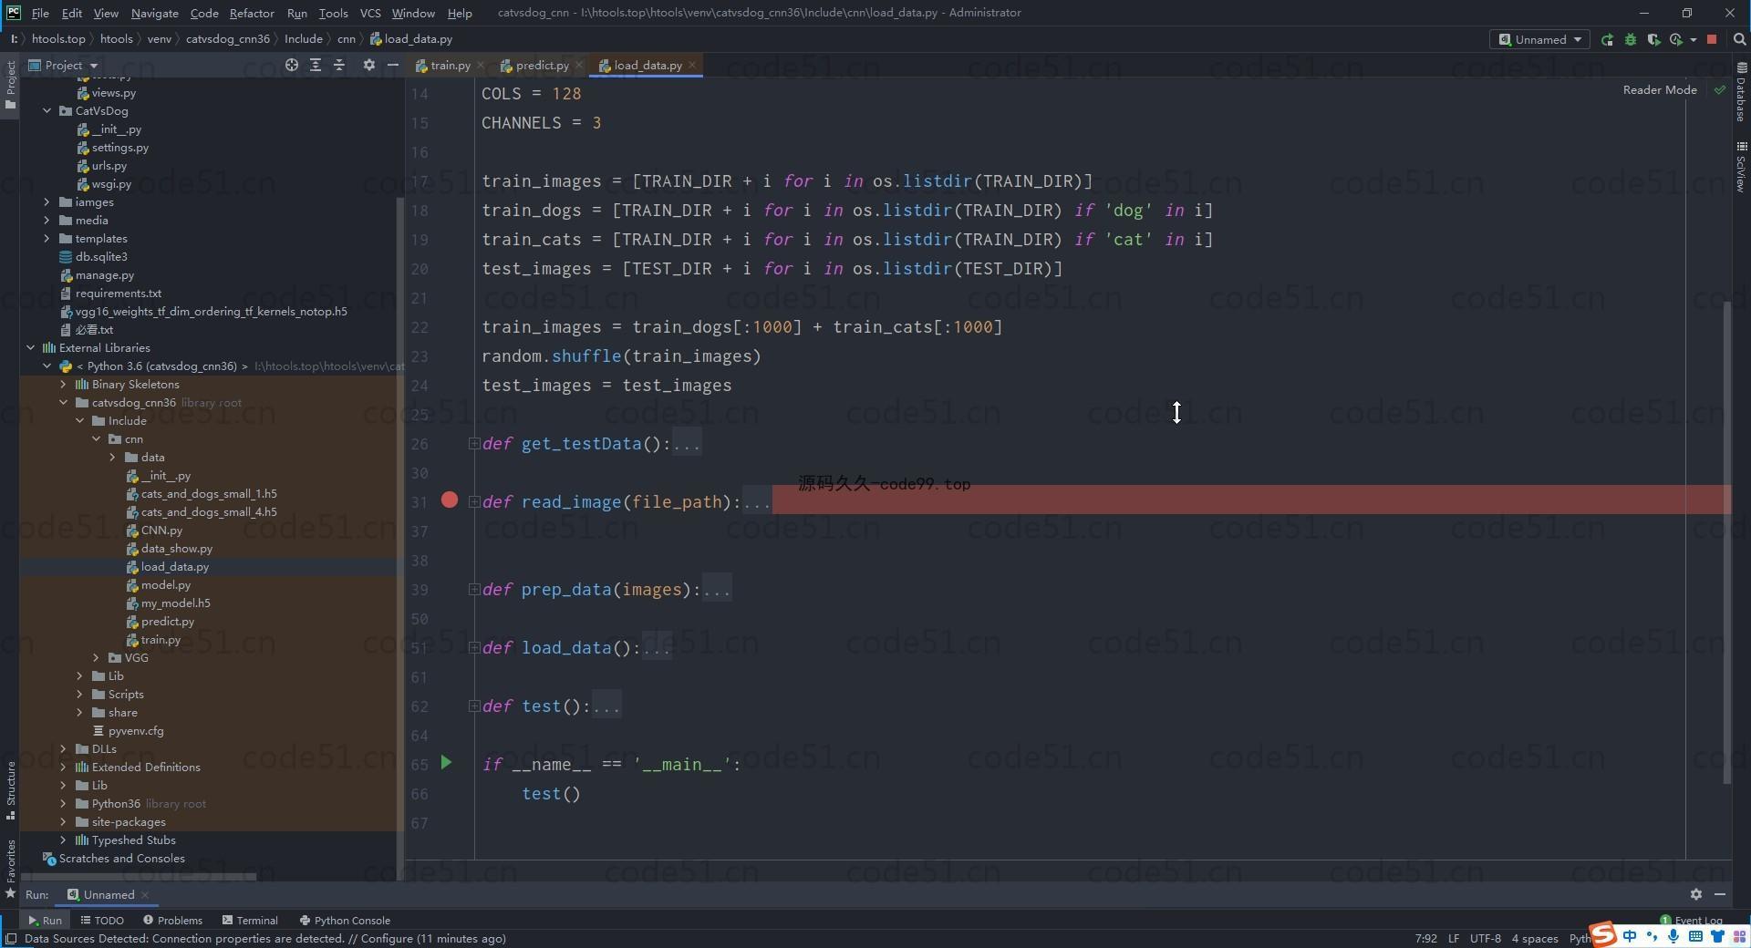Expand the folded test function
1751x948 pixels.
(474, 706)
